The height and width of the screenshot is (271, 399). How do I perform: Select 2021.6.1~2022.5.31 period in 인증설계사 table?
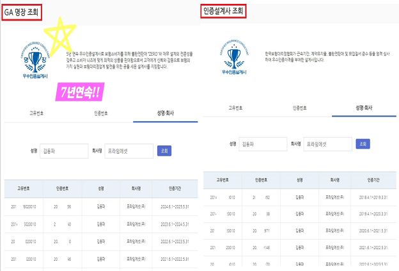click(x=373, y=247)
